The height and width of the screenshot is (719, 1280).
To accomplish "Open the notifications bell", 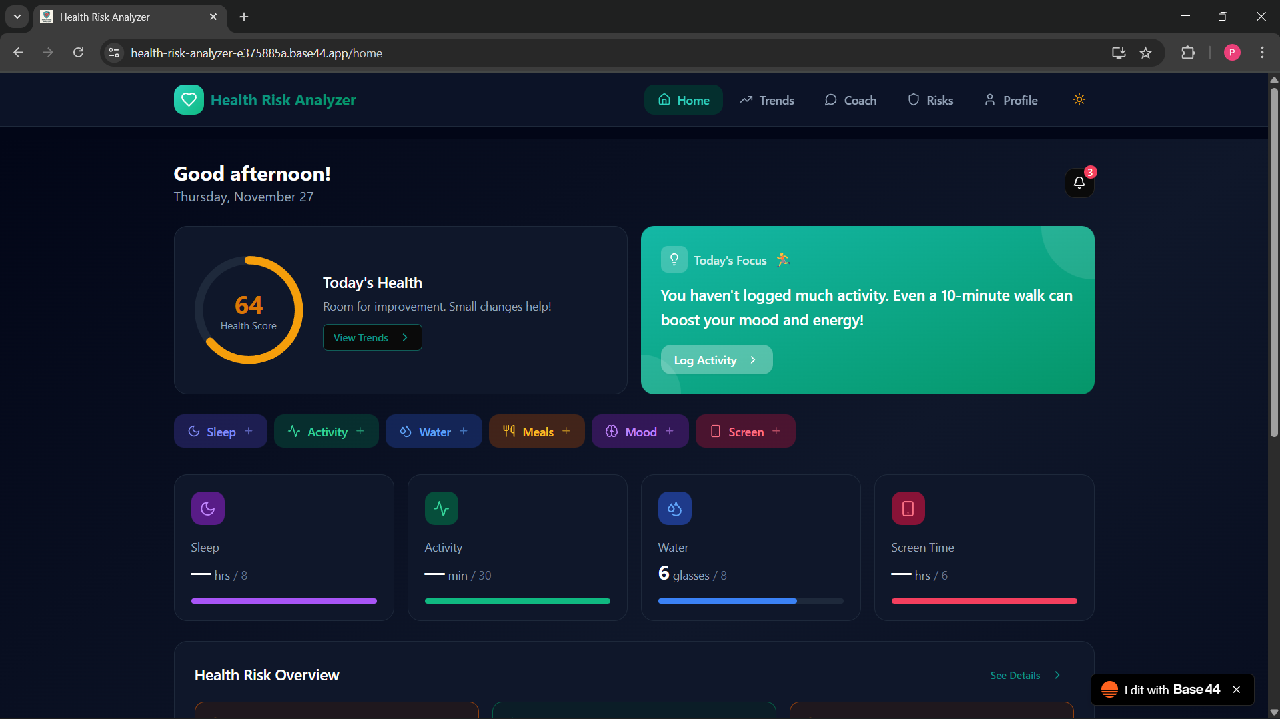I will click(x=1079, y=183).
